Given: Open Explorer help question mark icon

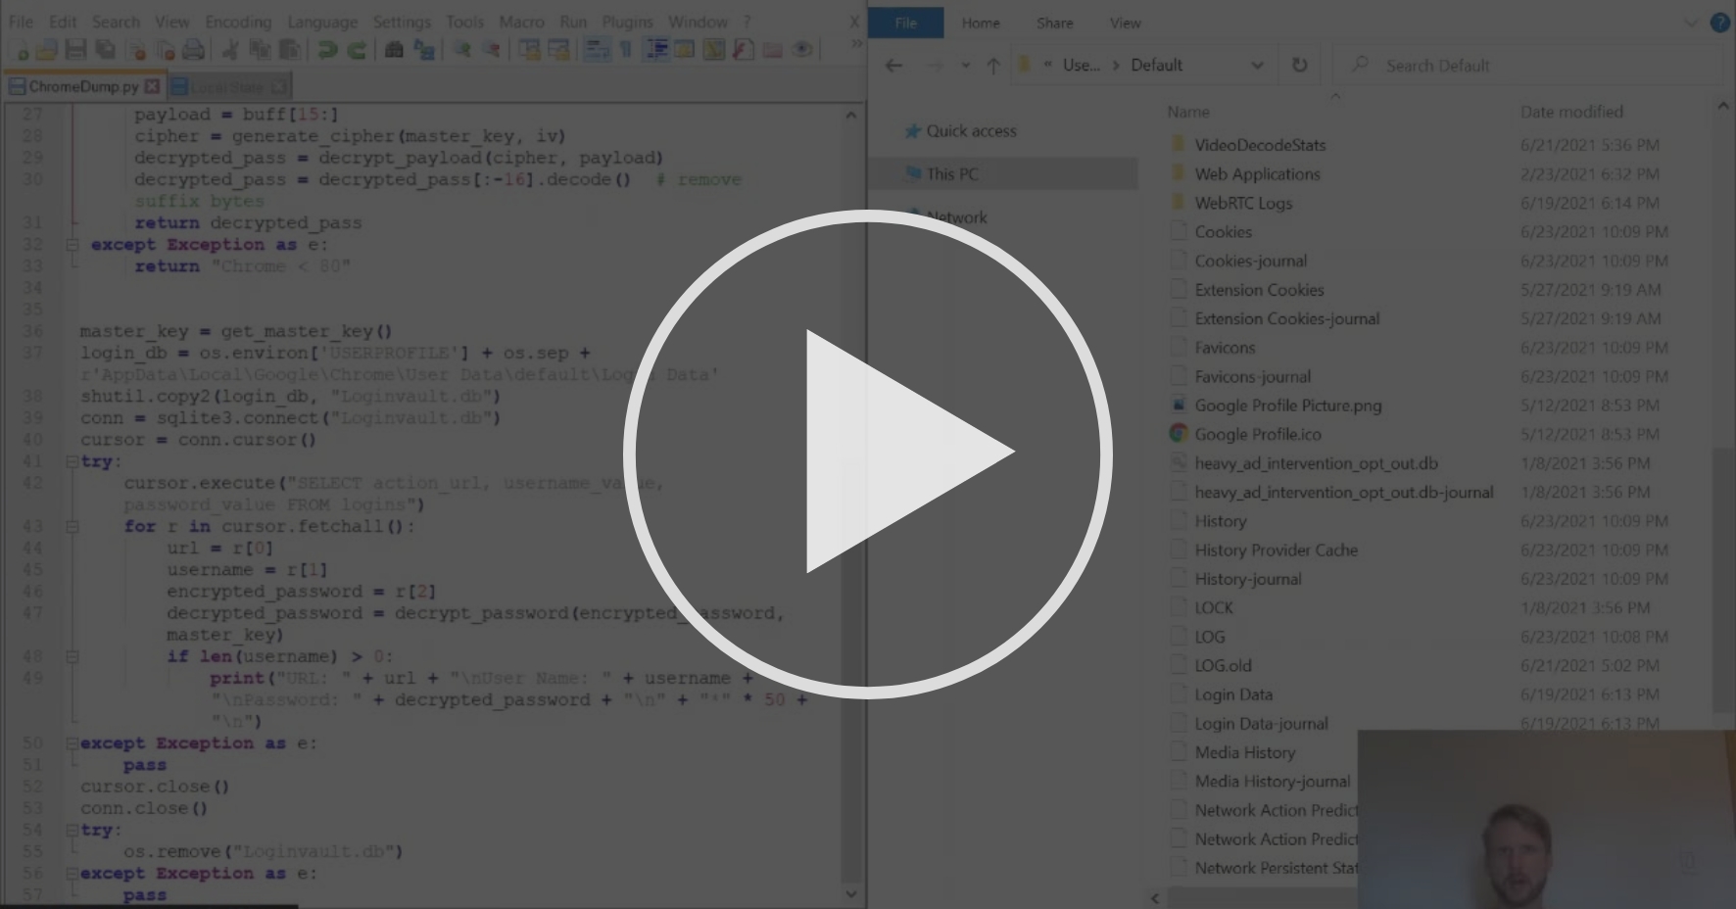Looking at the screenshot, I should [1719, 23].
